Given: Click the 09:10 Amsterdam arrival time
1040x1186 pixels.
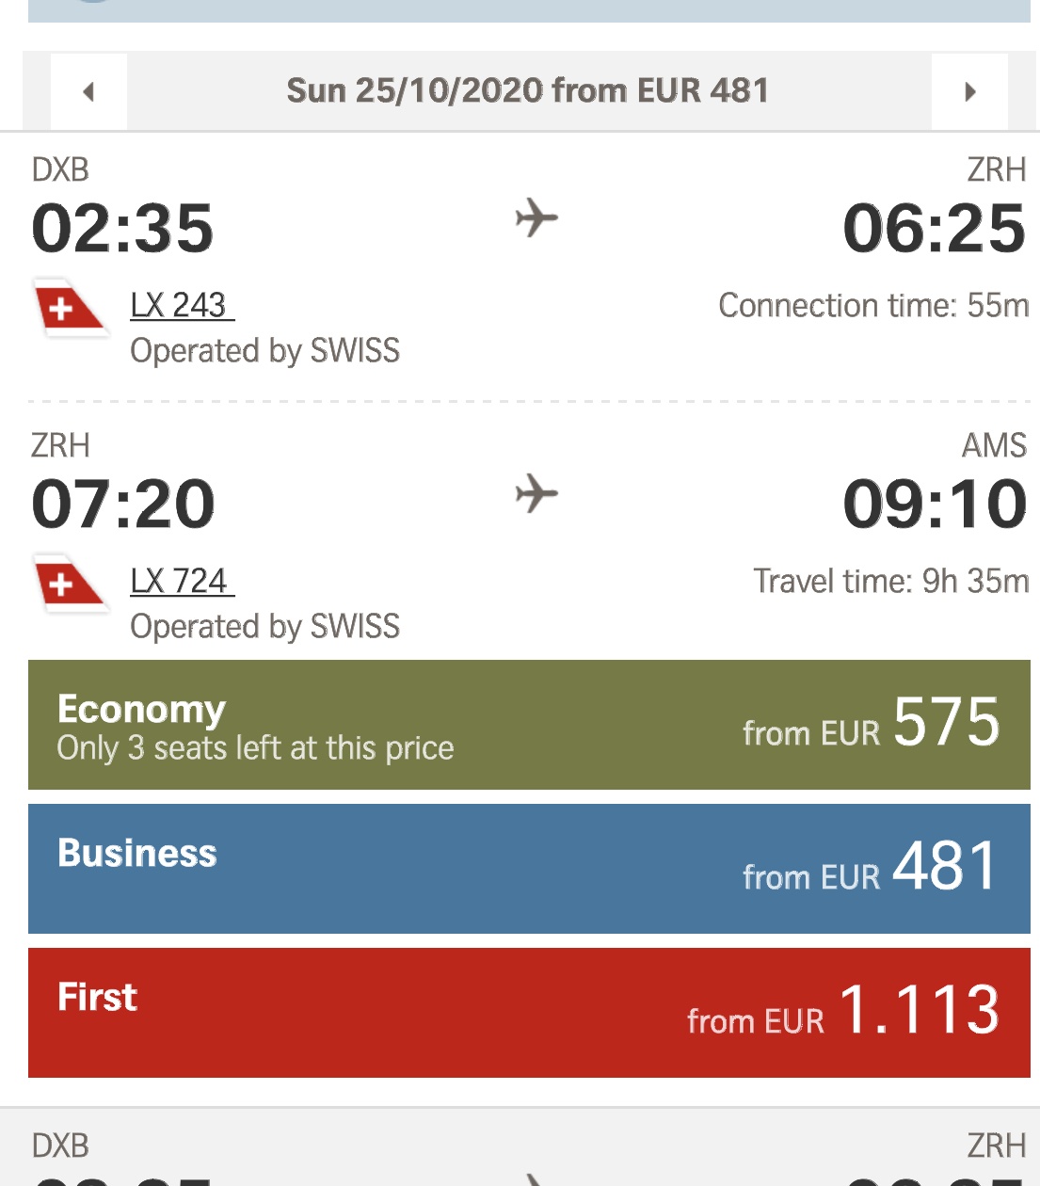Looking at the screenshot, I should [934, 505].
